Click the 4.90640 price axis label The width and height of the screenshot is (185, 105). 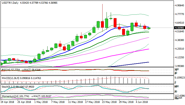point(179,5)
